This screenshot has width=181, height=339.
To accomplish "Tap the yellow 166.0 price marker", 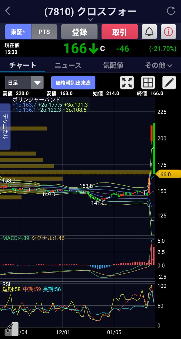I will click(168, 174).
